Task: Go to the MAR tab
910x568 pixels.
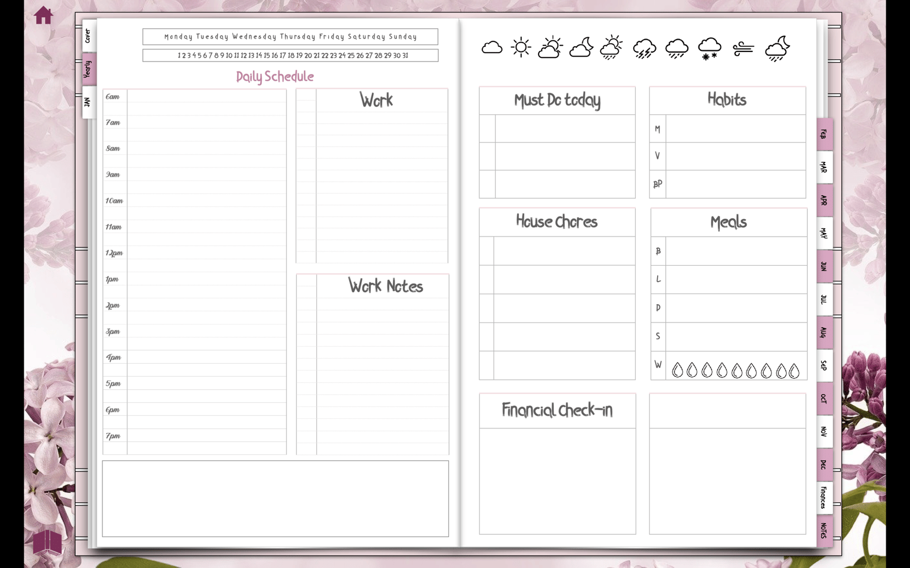Action: pyautogui.click(x=824, y=167)
